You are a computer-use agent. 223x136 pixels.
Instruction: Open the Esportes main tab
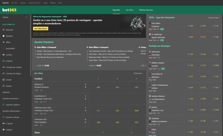click(116, 10)
